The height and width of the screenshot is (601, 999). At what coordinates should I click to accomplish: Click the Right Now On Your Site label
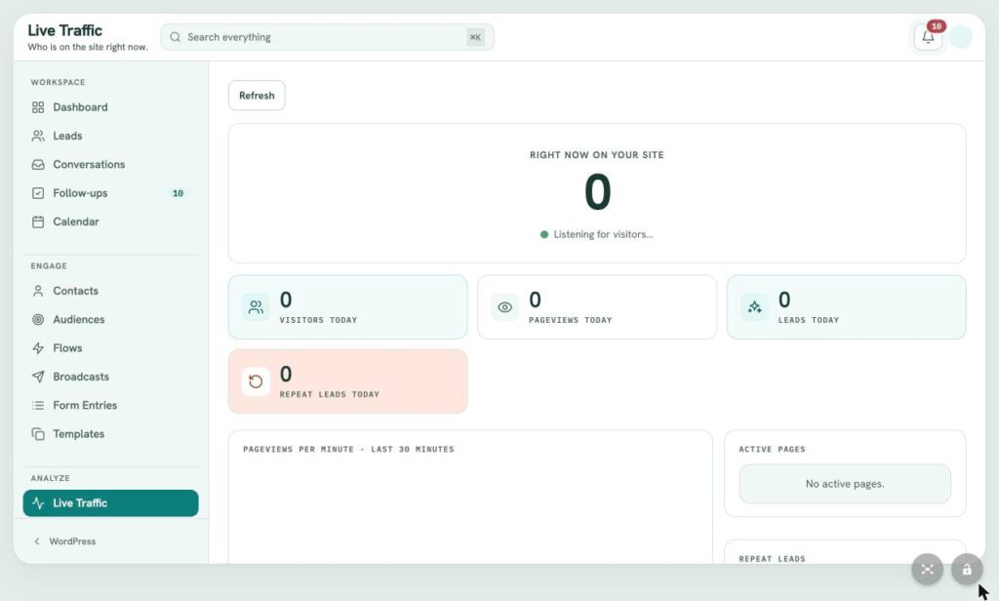pyautogui.click(x=597, y=155)
